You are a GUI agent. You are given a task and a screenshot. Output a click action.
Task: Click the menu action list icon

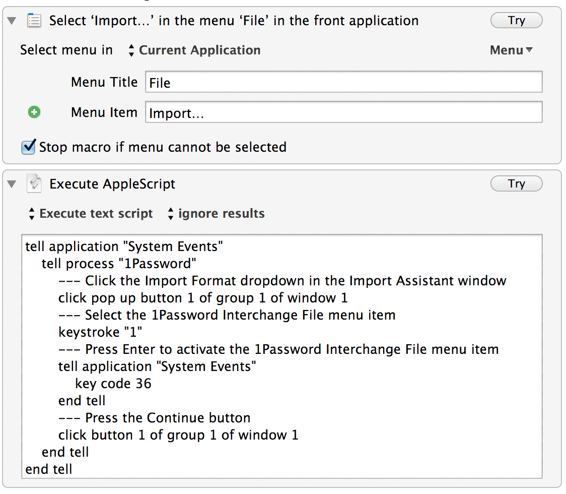[34, 21]
